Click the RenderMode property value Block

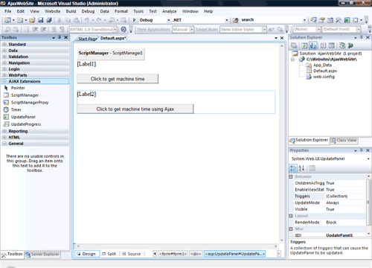331,223
